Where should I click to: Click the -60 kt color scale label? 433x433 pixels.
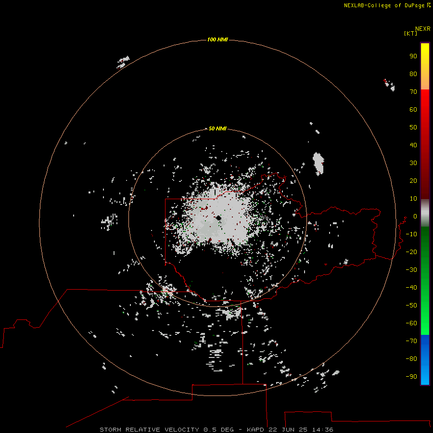pyautogui.click(x=411, y=323)
